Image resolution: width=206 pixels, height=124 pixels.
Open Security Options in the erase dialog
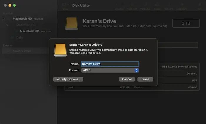(68, 79)
